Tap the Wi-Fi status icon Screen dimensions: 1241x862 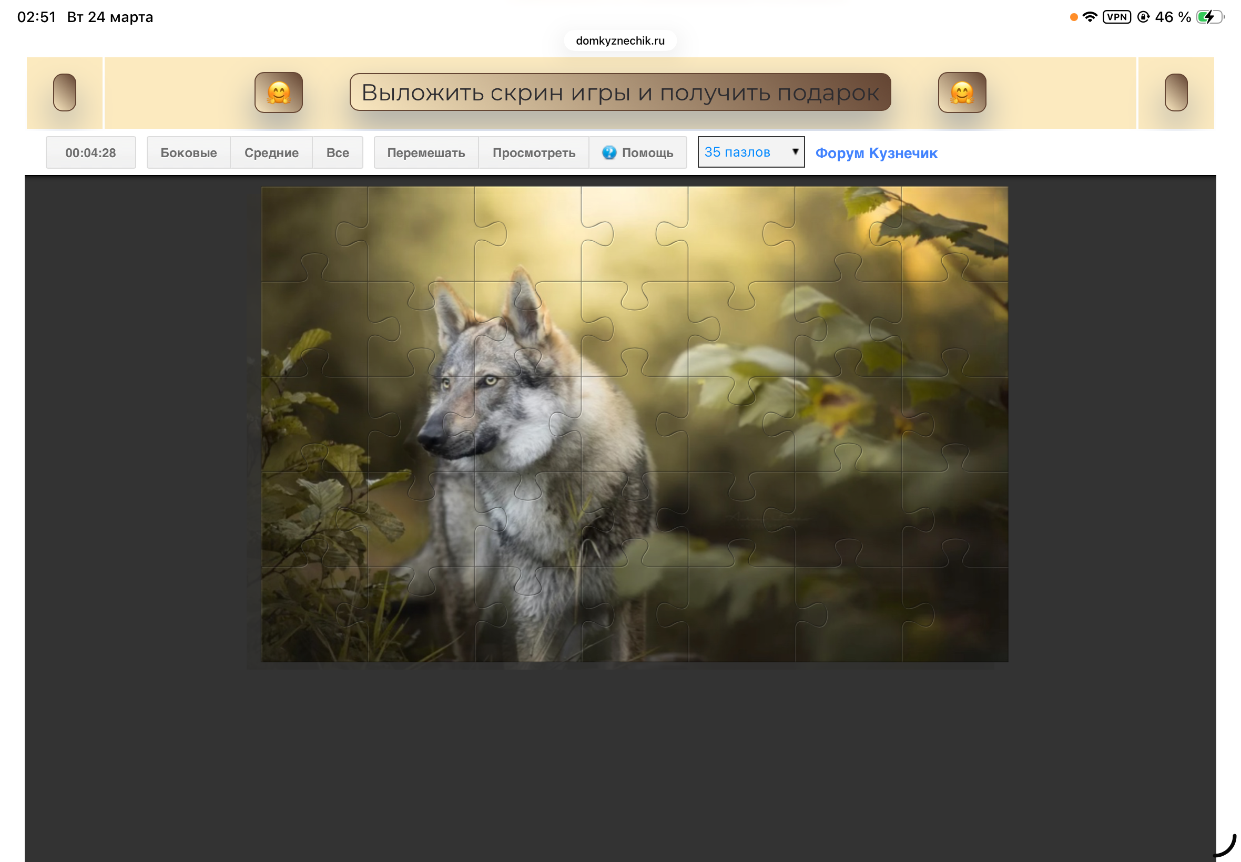tap(1089, 17)
